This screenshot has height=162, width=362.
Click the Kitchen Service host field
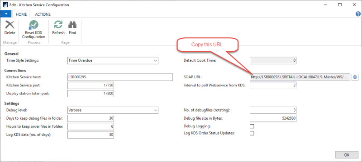click(120, 77)
